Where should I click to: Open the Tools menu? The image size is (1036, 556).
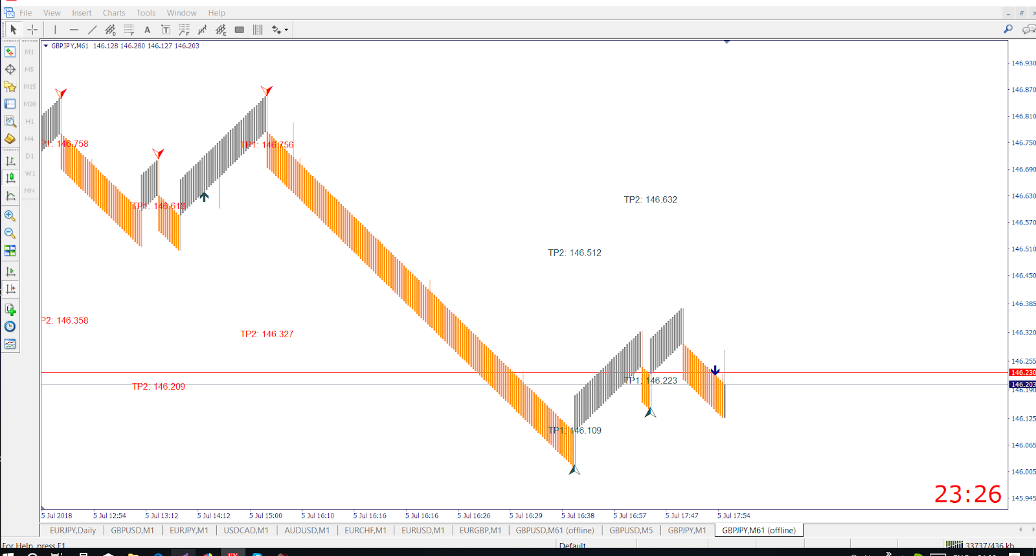tap(146, 13)
